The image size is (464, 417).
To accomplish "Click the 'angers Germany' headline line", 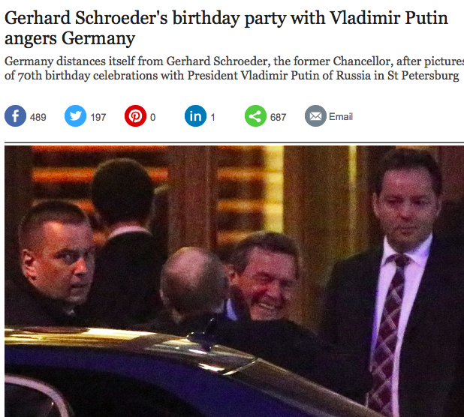I will pos(70,38).
